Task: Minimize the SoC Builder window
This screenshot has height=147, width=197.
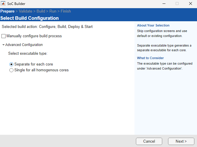Action: pos(163,4)
